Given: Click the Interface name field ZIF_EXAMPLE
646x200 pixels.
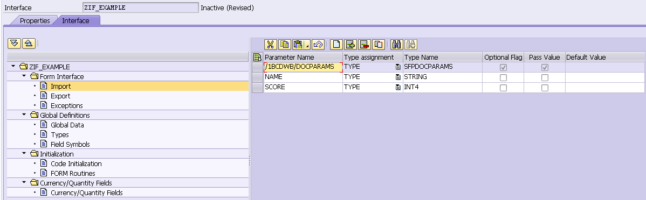Looking at the screenshot, I should (x=141, y=8).
